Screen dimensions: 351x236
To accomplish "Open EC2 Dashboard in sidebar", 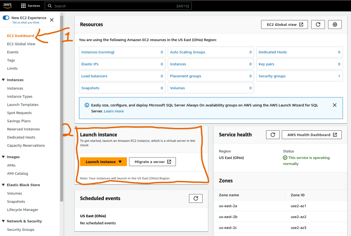I will point(21,36).
